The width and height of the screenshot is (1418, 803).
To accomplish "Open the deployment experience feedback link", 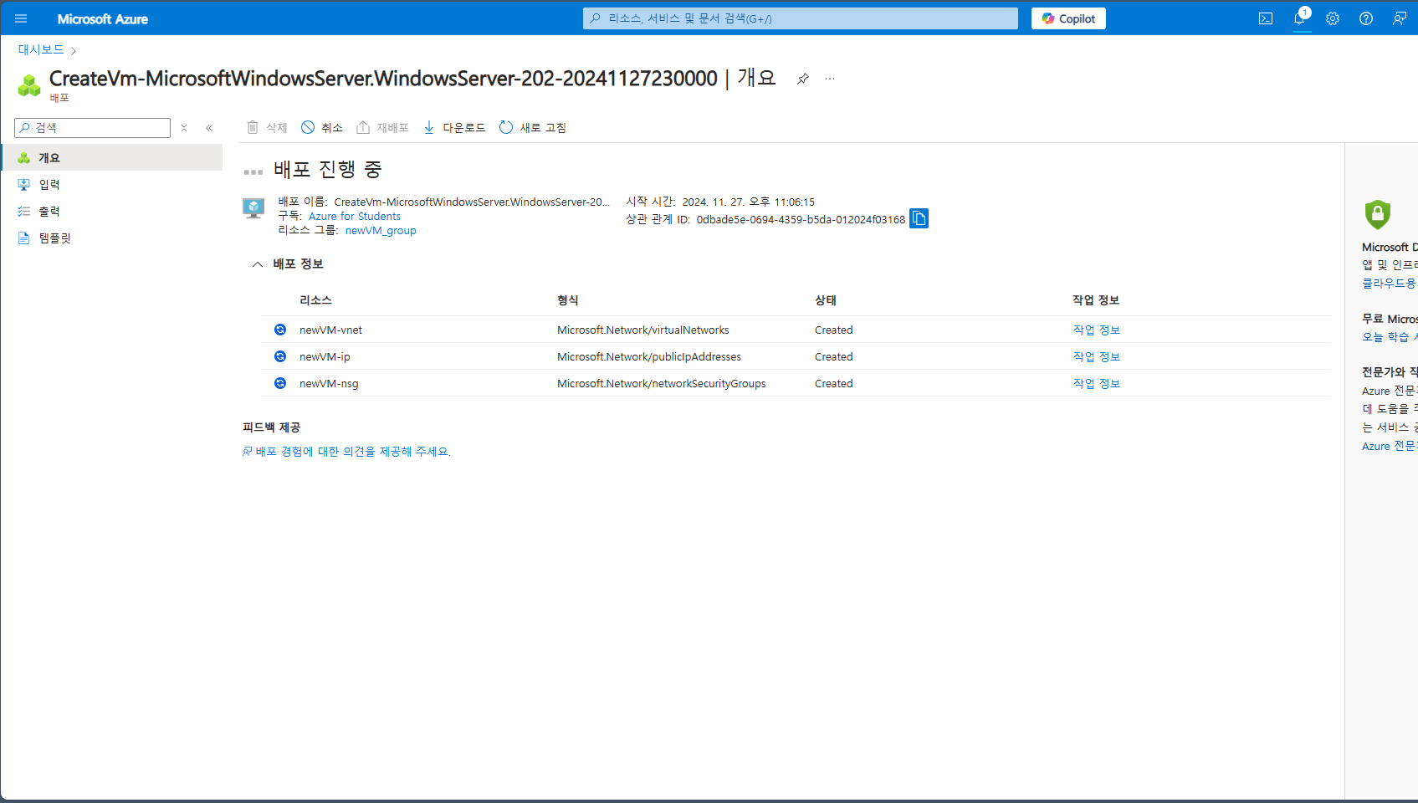I will tap(346, 451).
